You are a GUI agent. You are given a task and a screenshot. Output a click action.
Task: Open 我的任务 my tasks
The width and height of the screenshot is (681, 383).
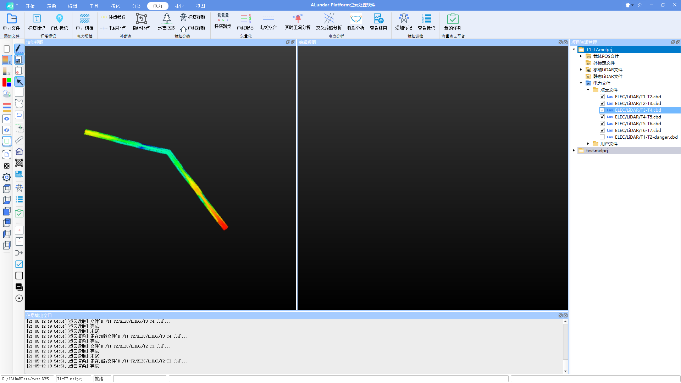(x=453, y=22)
